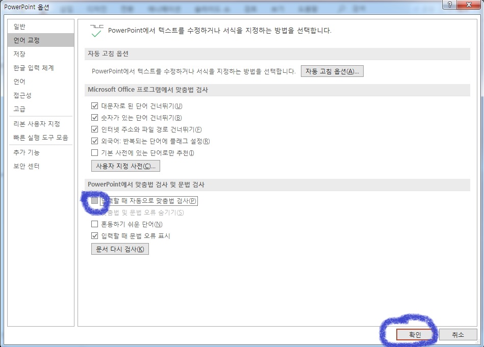Enable 기본 사전에 있는 단어로만 추천

pos(95,153)
